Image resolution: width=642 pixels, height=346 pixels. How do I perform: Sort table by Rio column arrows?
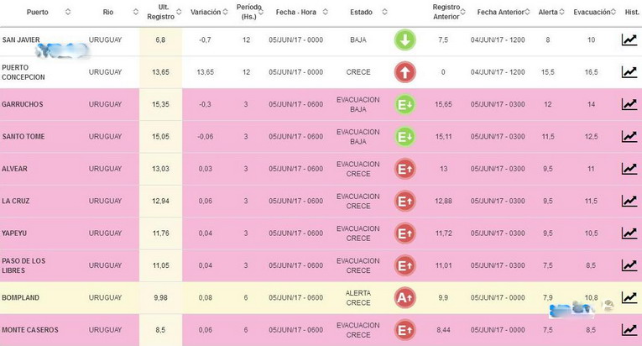pos(136,12)
